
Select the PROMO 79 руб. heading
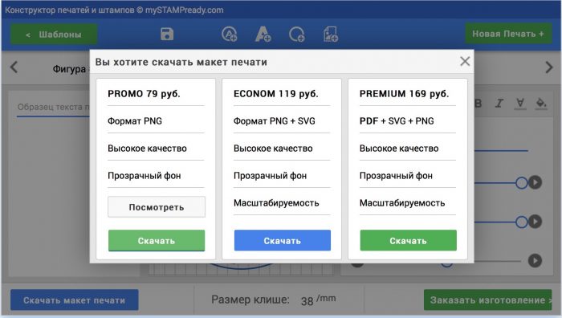(x=144, y=94)
